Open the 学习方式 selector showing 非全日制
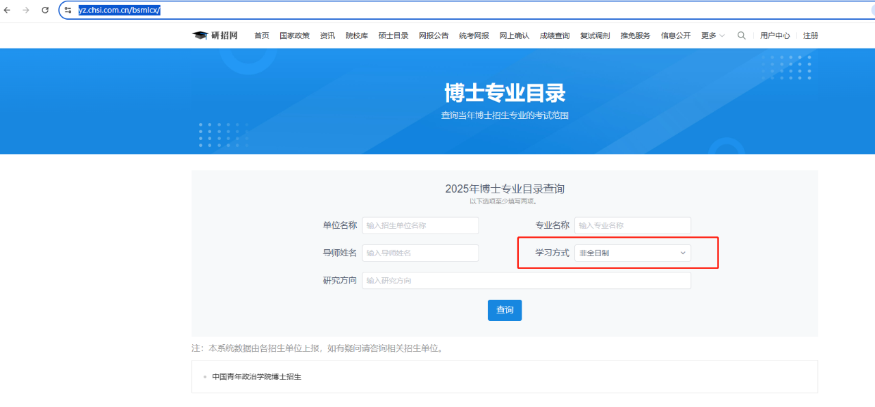 (x=632, y=253)
